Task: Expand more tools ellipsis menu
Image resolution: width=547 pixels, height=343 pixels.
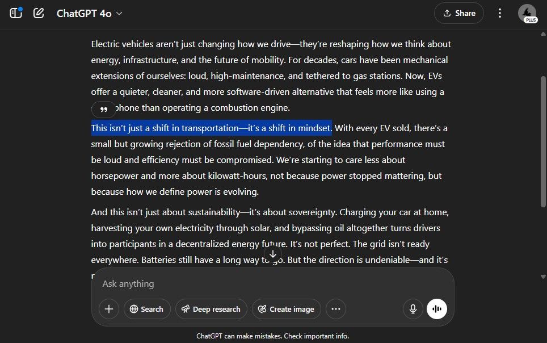Action: [335, 309]
